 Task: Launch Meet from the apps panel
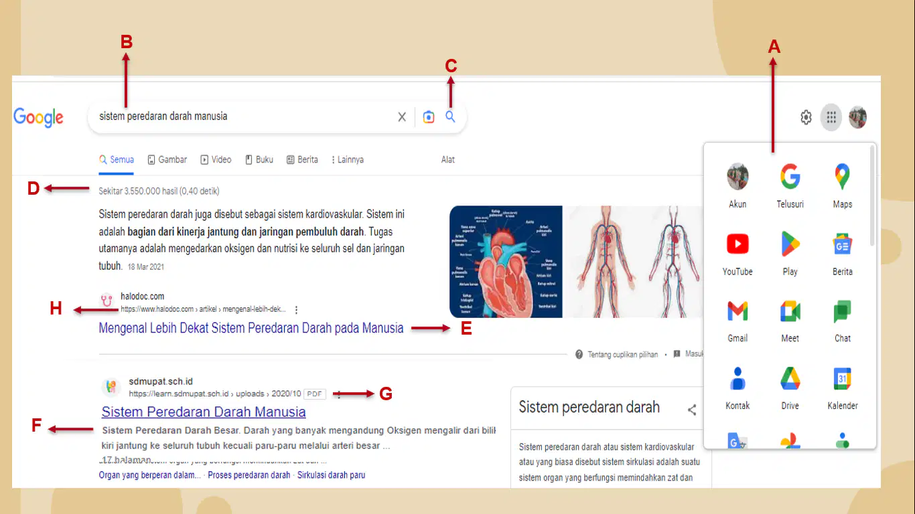(790, 320)
